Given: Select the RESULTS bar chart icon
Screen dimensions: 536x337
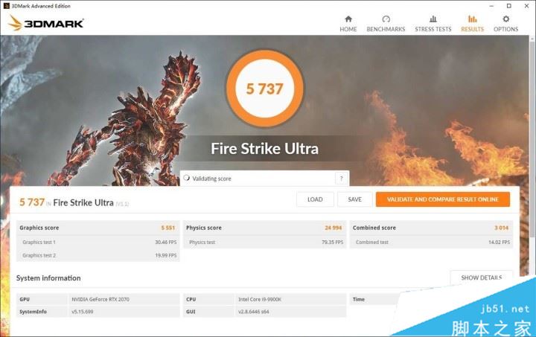Looking at the screenshot, I should 472,19.
